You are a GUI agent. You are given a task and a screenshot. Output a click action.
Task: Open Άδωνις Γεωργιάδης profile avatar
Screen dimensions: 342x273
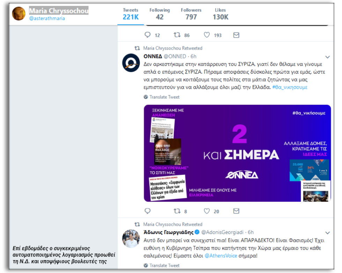pos(131,238)
